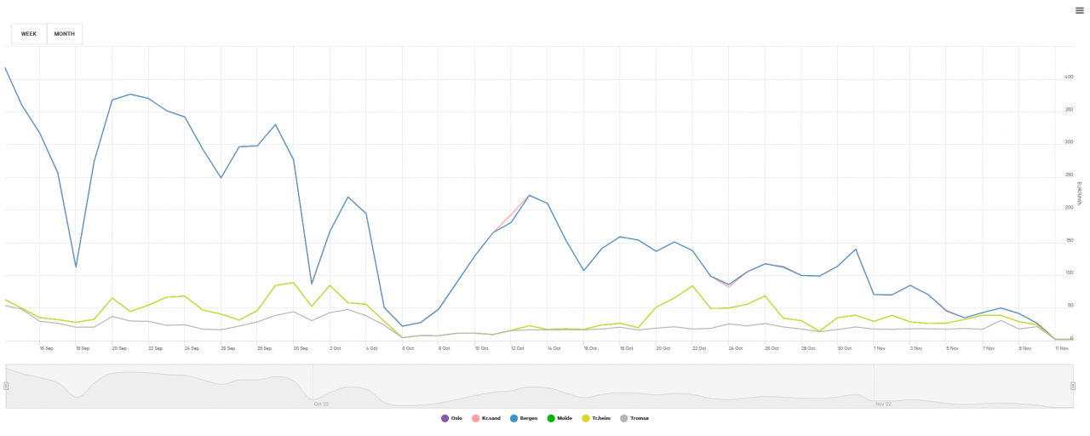Image resolution: width=1090 pixels, height=436 pixels.
Task: Click left navigator range handle
Action: coord(6,386)
